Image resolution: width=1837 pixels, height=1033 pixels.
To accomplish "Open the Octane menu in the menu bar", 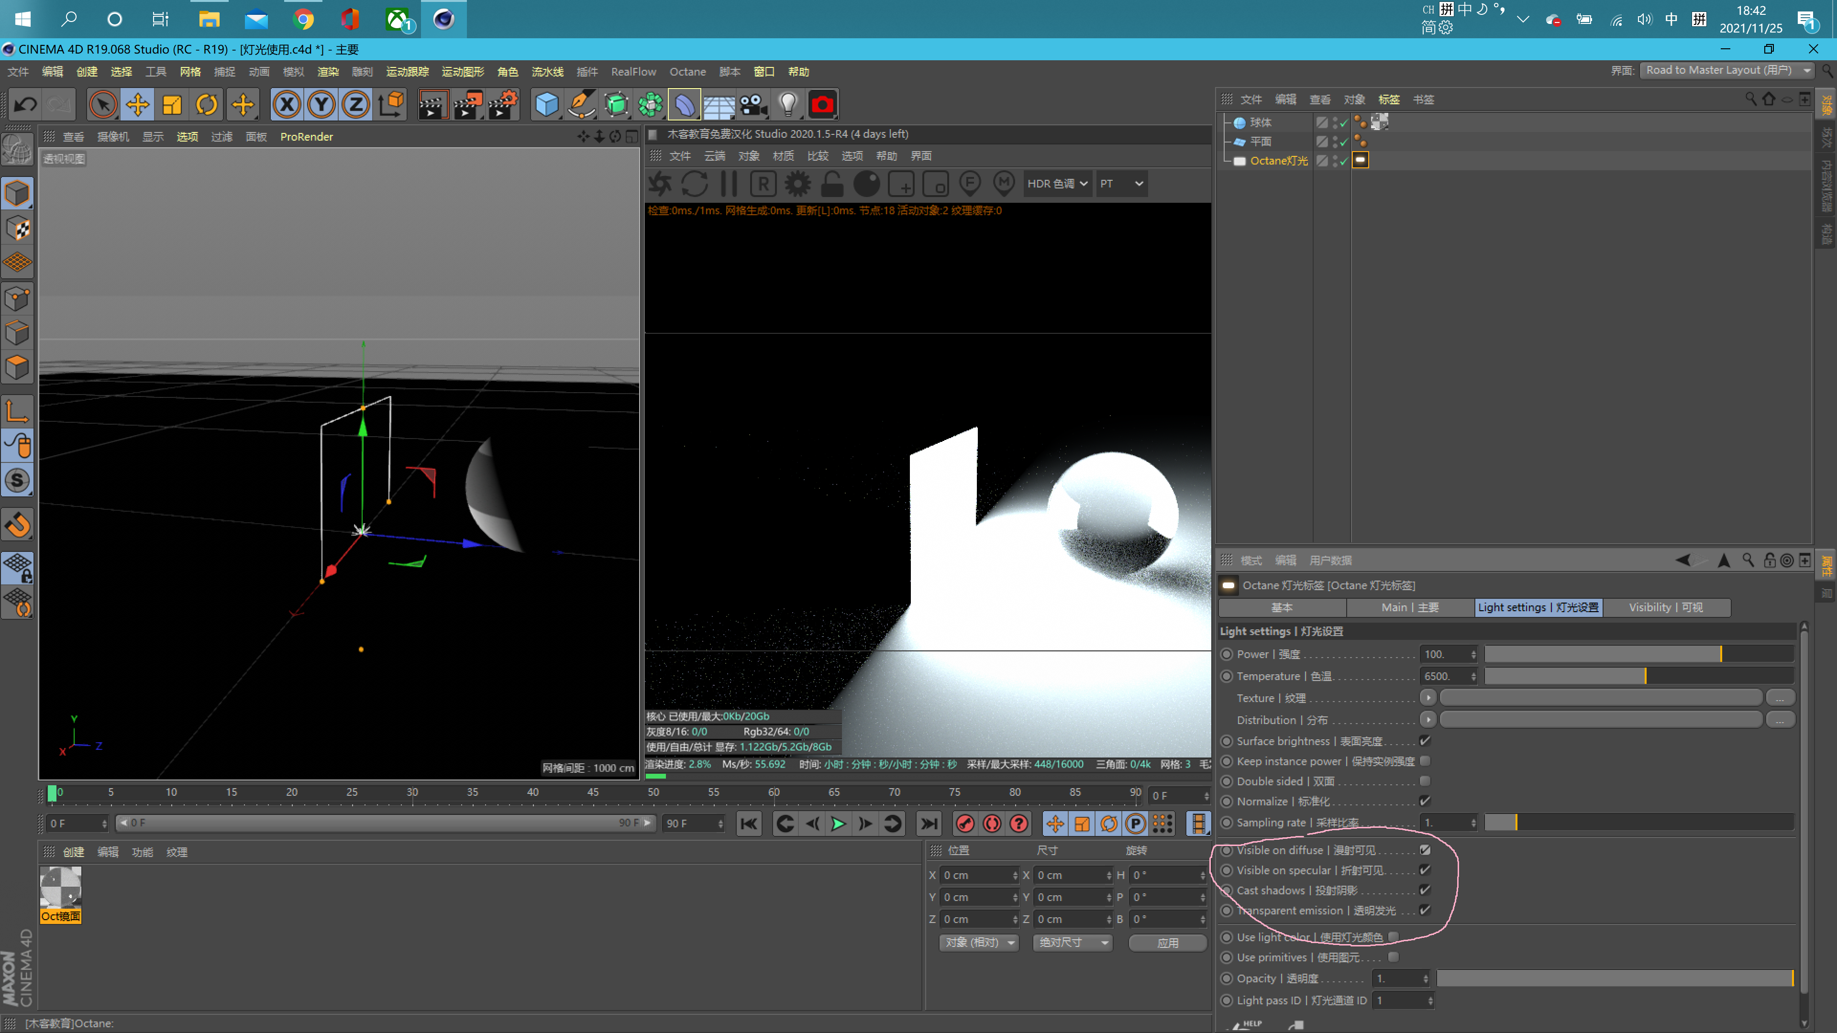I will (687, 71).
